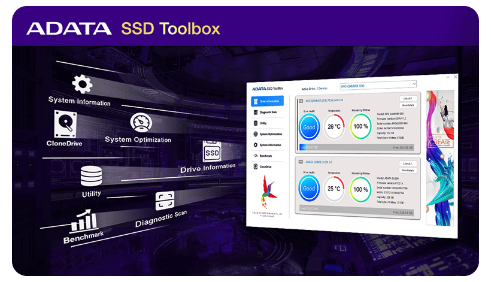
Task: Click the large Diagnostic Scan frame icon
Action: [165, 201]
